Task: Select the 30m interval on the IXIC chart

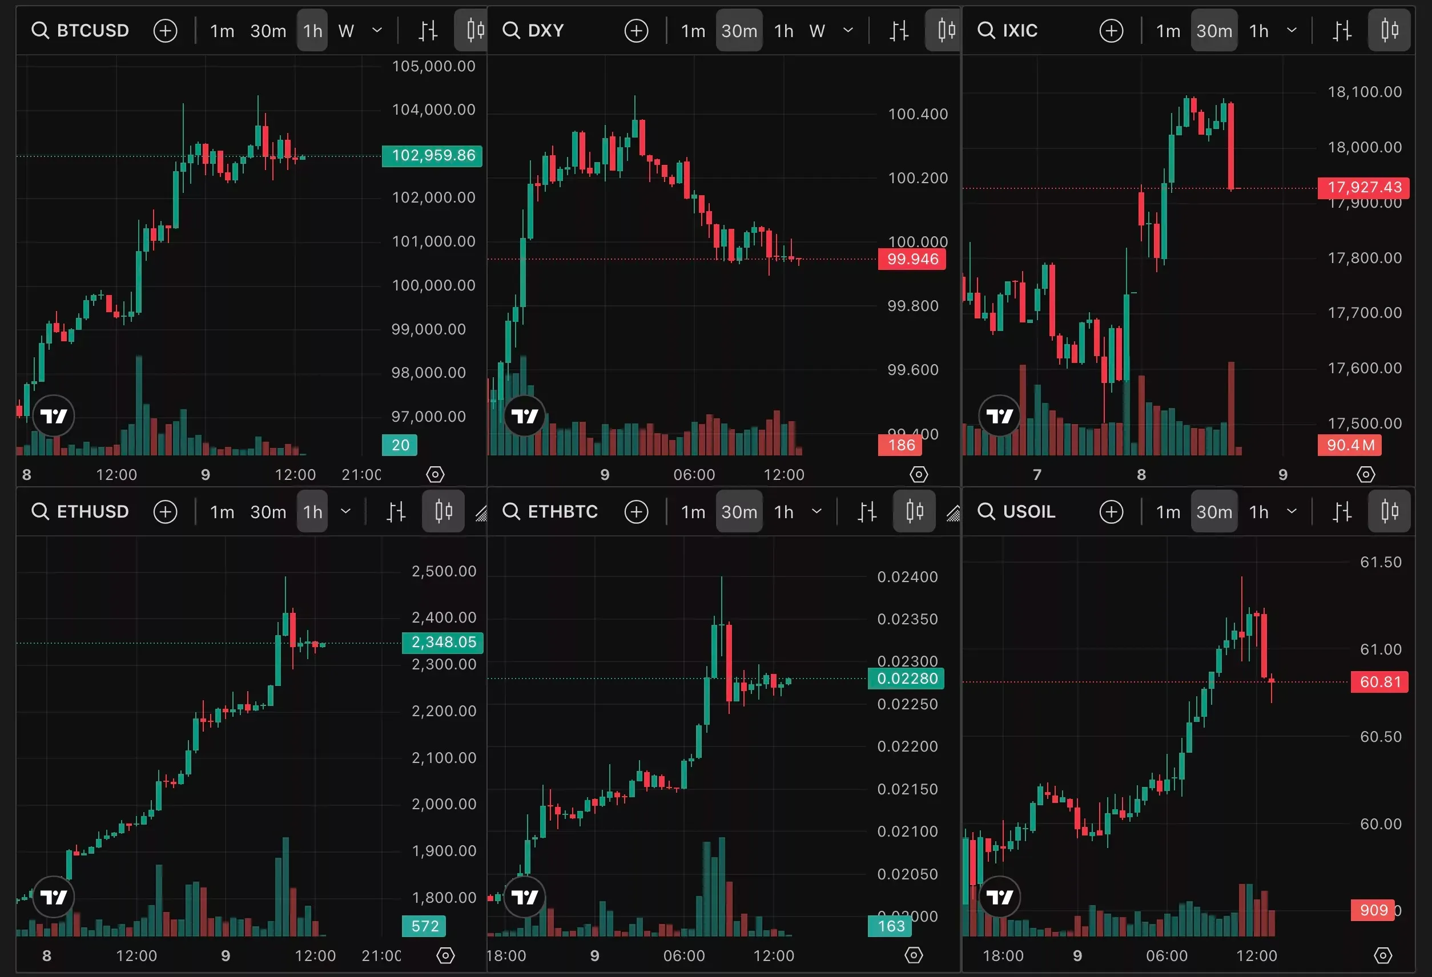Action: tap(1214, 30)
